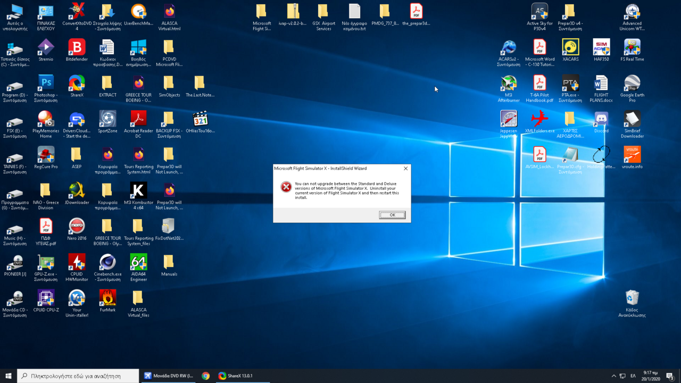
Task: Open CPUID CPU-Z desktop icon
Action: (x=46, y=301)
